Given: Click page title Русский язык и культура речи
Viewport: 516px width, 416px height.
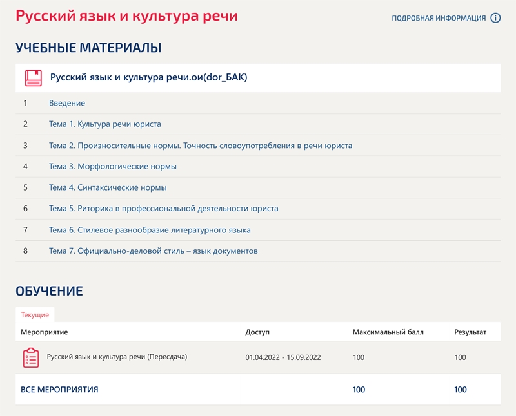Looking at the screenshot, I should pyautogui.click(x=126, y=15).
